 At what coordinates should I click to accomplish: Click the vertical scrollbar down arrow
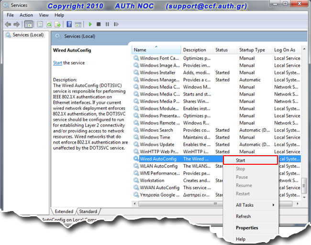tap(304, 197)
